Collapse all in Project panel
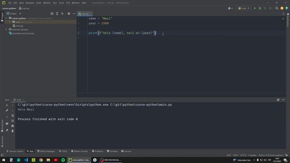The image size is (290, 163). (62, 14)
